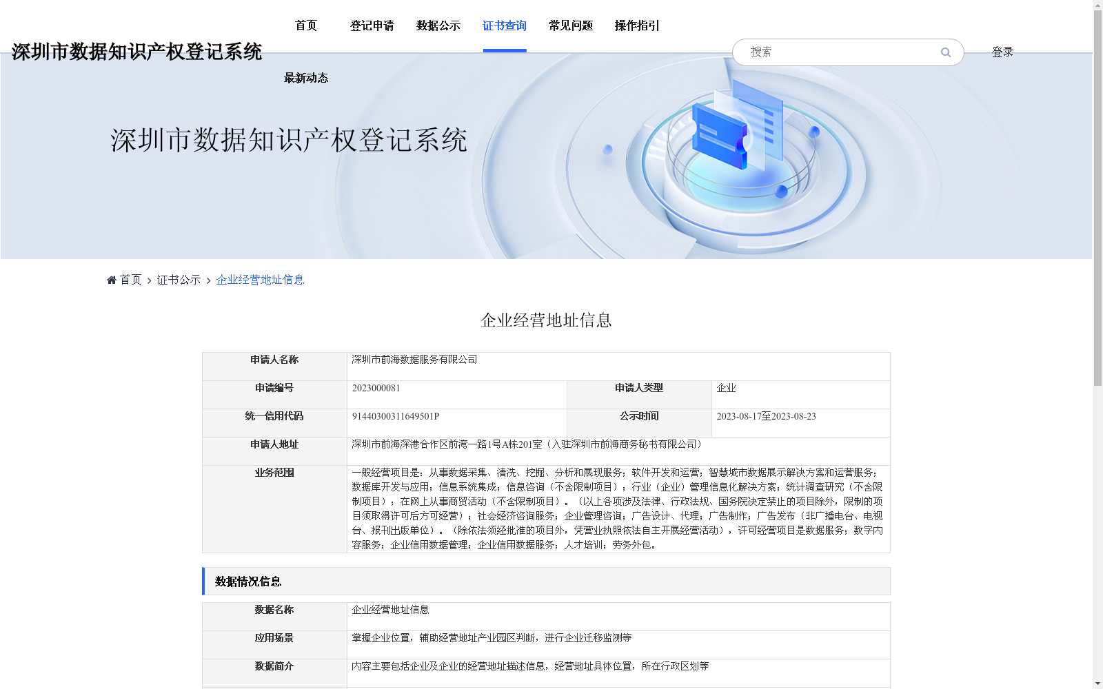The width and height of the screenshot is (1103, 689).
Task: Click the 数据简介 value starting 内容主要包括
Action: point(530,666)
